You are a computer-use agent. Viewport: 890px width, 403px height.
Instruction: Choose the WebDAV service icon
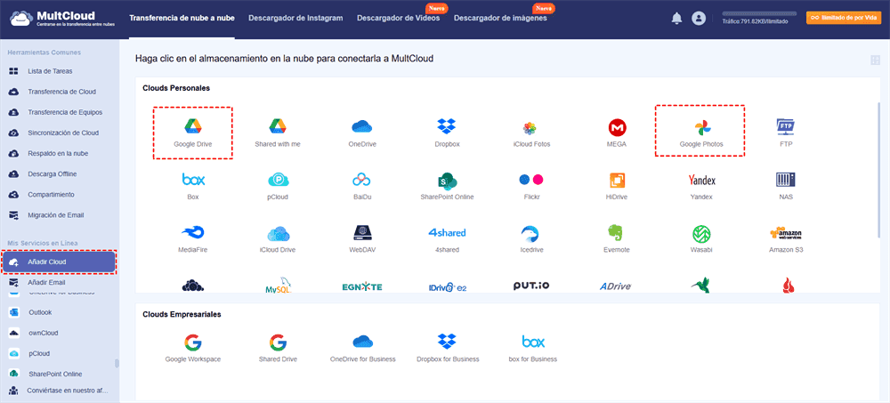pyautogui.click(x=362, y=233)
